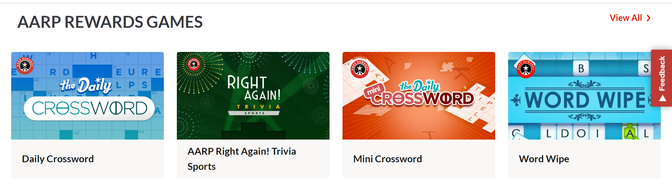The image size is (672, 194).
Task: Open the View All games link
Action: click(630, 18)
